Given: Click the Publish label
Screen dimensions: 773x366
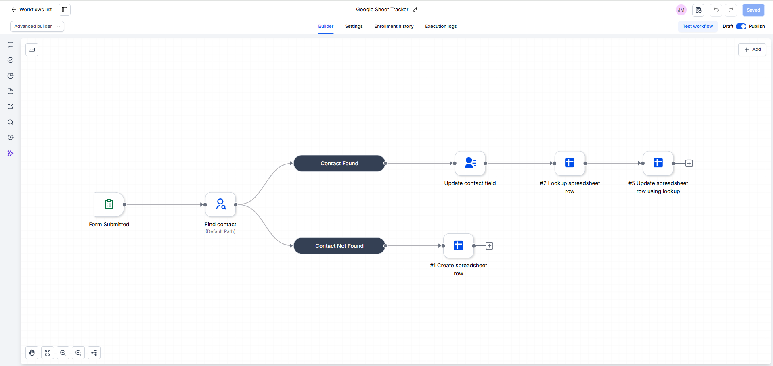Looking at the screenshot, I should click(x=756, y=26).
